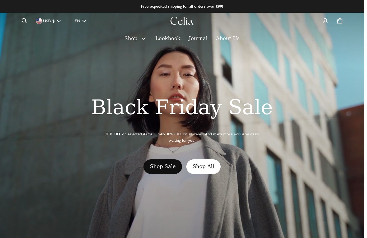
Task: Go to the Lookbook menu item
Action: (168, 39)
